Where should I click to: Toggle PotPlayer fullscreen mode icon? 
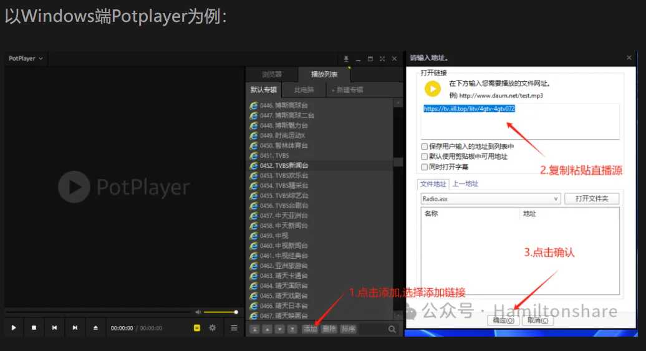[x=382, y=59]
